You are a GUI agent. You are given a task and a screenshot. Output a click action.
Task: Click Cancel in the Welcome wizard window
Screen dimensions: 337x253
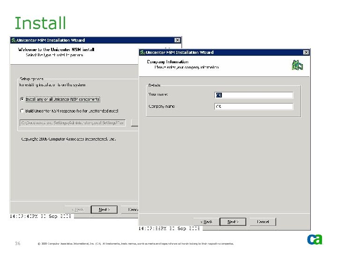pos(130,209)
